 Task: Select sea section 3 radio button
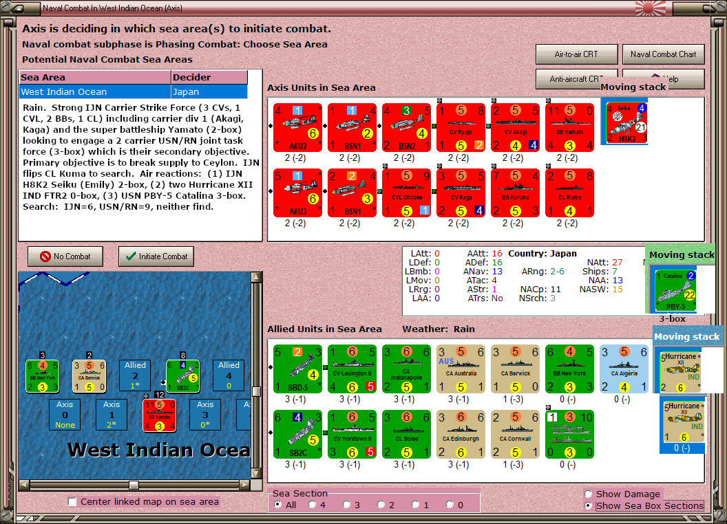[346, 505]
